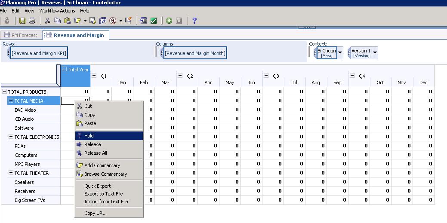Click the Cut scissors icon in the toolbar
Viewport: 447px width, 223px height.
pyautogui.click(x=47, y=21)
